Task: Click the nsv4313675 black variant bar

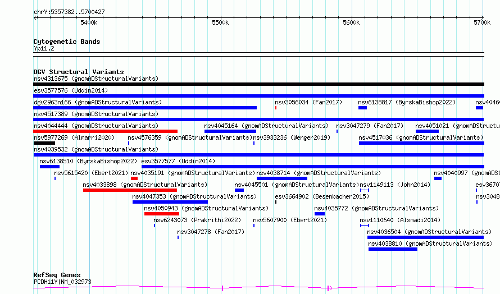Action: [x=258, y=84]
